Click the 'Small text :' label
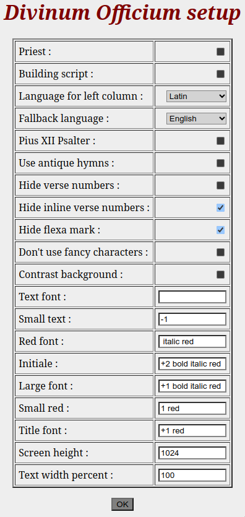 point(45,319)
